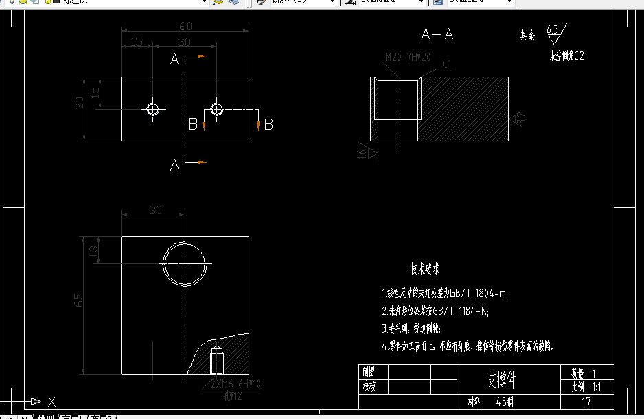Select the 比例 1:1 scale cell
The height and width of the screenshot is (419, 644).
(x=587, y=387)
